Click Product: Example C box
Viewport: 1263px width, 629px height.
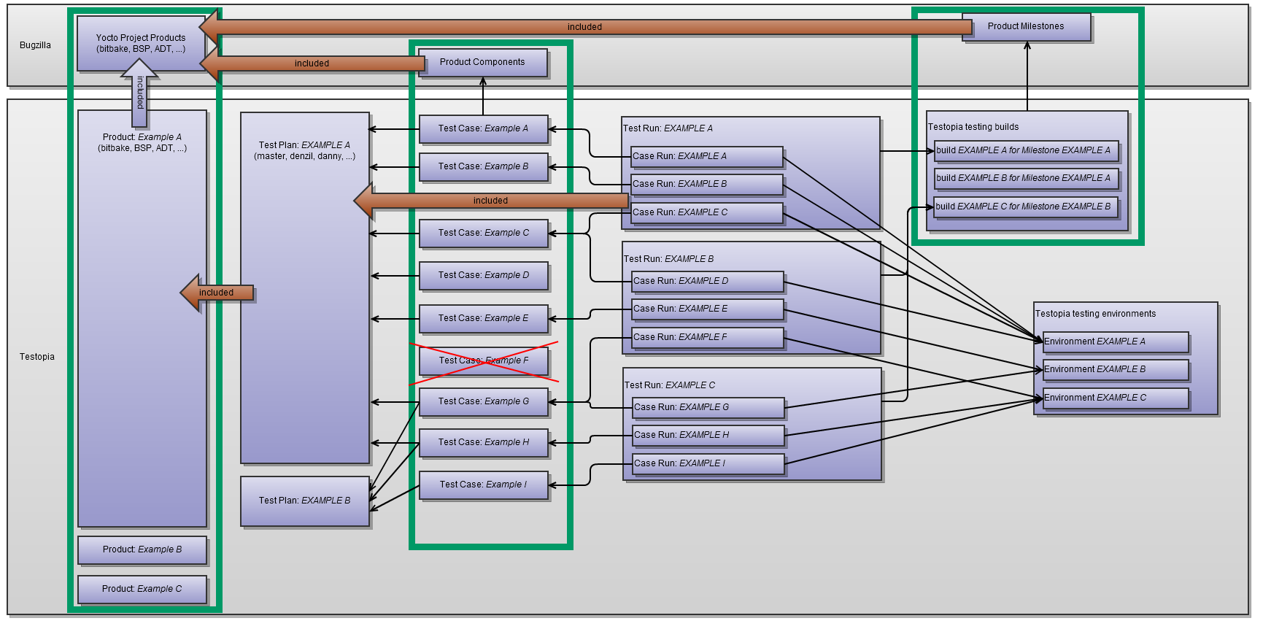[x=142, y=590]
